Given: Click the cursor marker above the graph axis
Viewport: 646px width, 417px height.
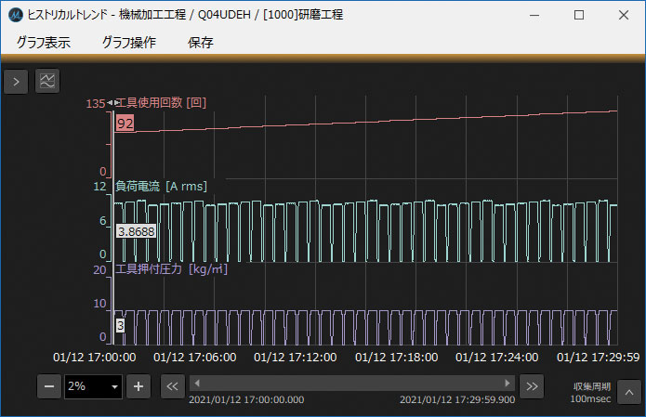Looking at the screenshot, I should 112,103.
